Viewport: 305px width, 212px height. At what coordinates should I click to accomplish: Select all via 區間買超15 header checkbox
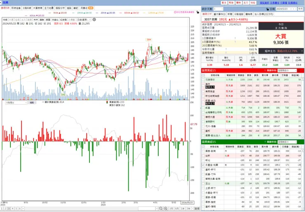pyautogui.click(x=203, y=75)
